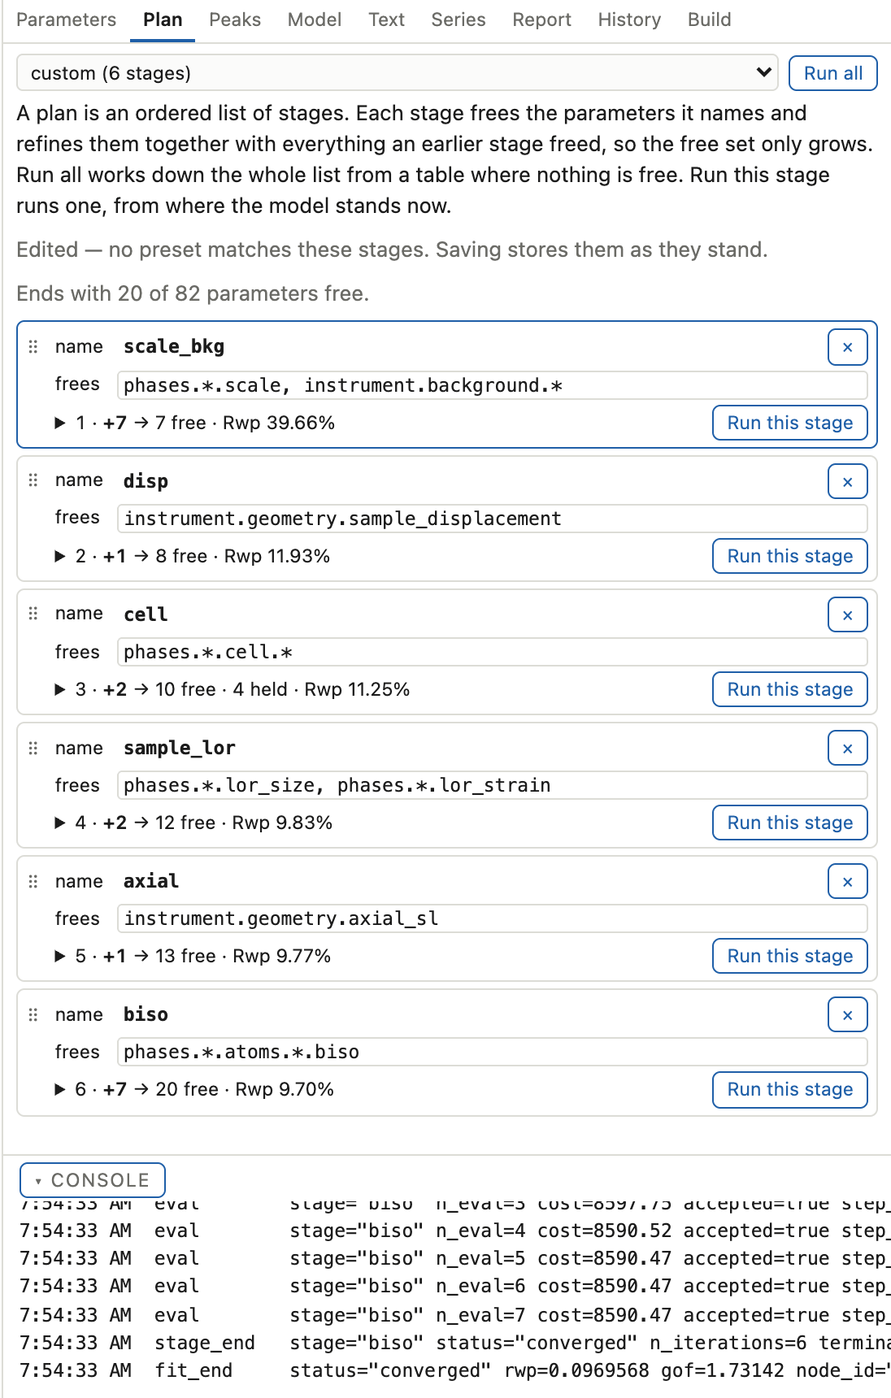Remove the axial stage with its × button
The width and height of the screenshot is (891, 1398).
click(848, 882)
